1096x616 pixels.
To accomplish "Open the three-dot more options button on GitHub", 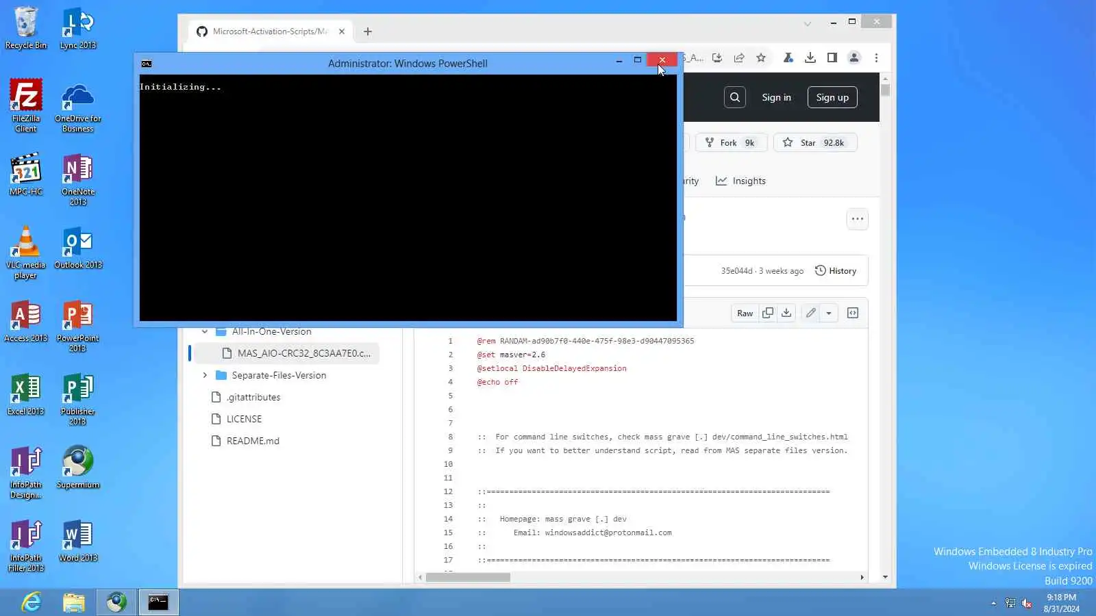I will tap(858, 219).
